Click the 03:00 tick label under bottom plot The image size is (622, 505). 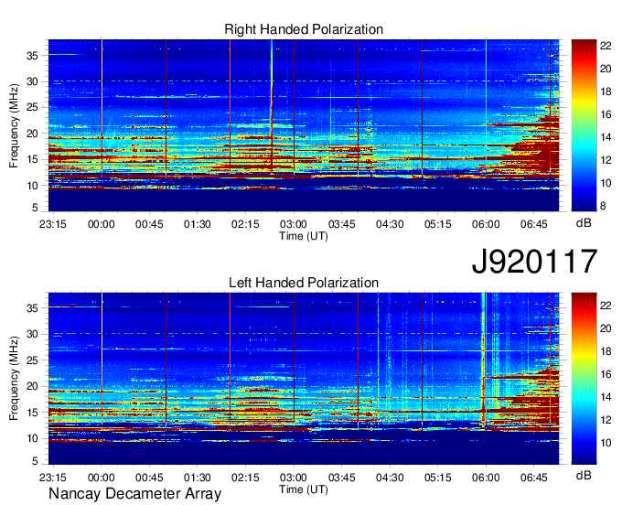coord(294,478)
